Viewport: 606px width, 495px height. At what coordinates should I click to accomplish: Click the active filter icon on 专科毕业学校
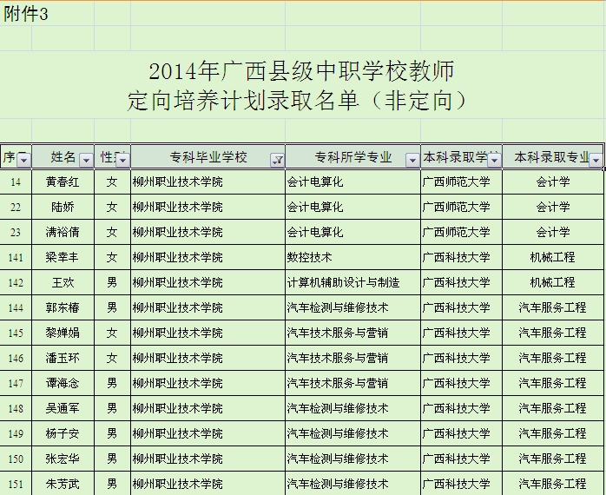[x=277, y=160]
